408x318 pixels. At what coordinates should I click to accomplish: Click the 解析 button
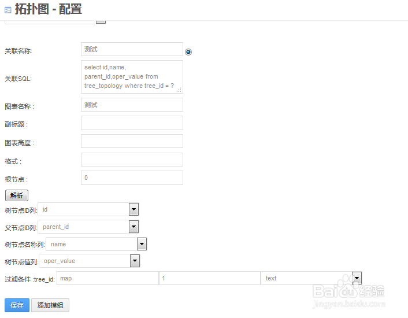pyautogui.click(x=17, y=195)
